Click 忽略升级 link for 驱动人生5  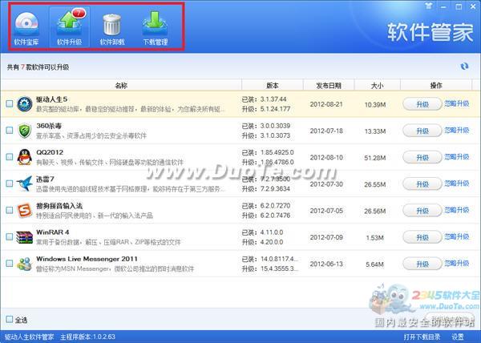coord(457,103)
